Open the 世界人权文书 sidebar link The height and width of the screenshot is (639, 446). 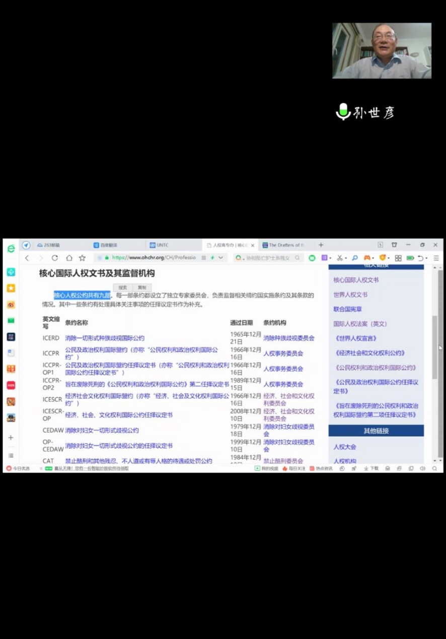click(x=350, y=295)
